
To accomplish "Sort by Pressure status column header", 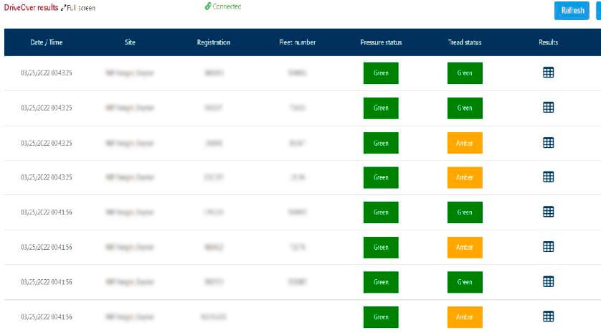I will (381, 42).
